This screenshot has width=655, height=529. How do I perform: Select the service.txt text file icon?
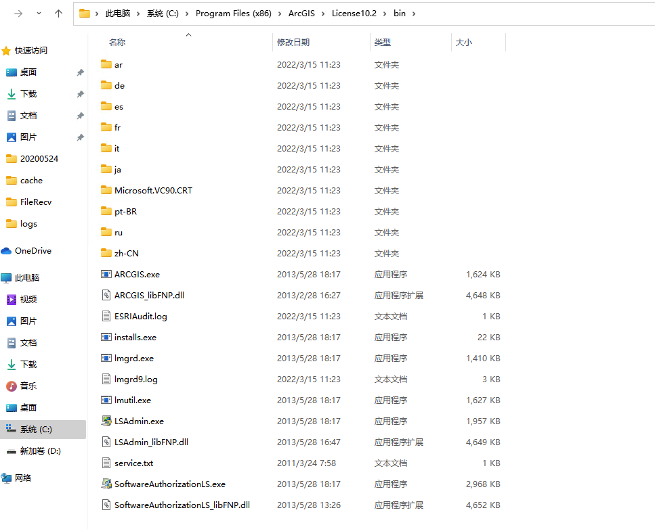106,463
